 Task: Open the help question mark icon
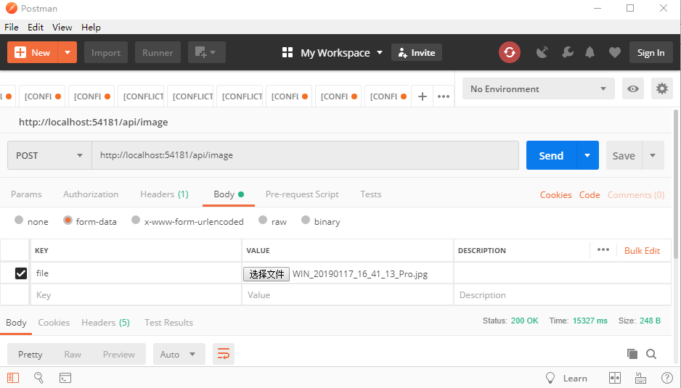coord(666,378)
